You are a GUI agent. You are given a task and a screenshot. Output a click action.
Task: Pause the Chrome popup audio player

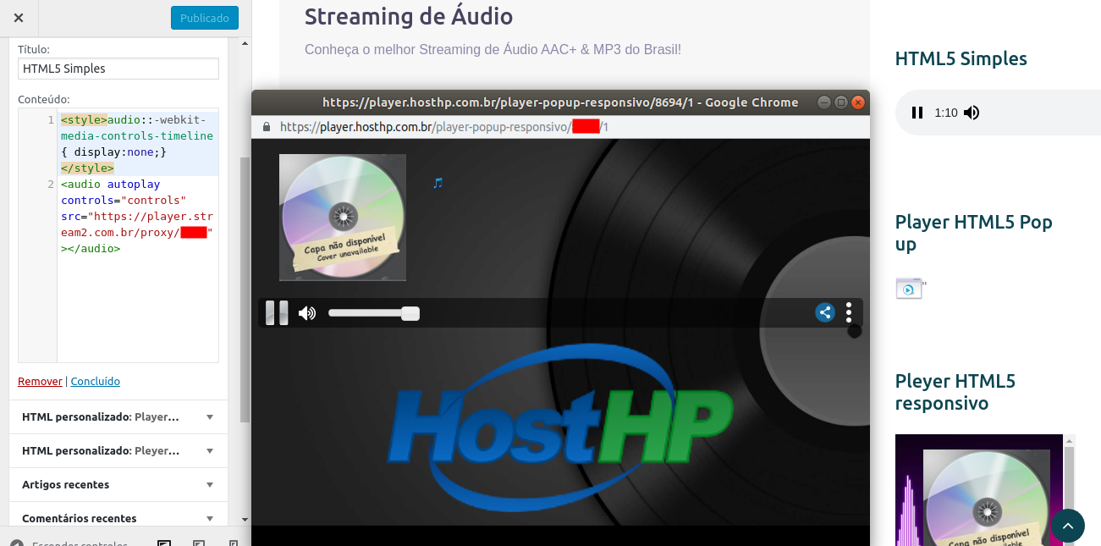(x=277, y=312)
